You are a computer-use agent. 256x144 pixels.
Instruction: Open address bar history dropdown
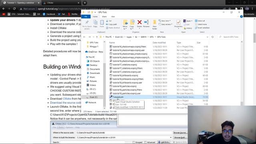tap(207, 37)
